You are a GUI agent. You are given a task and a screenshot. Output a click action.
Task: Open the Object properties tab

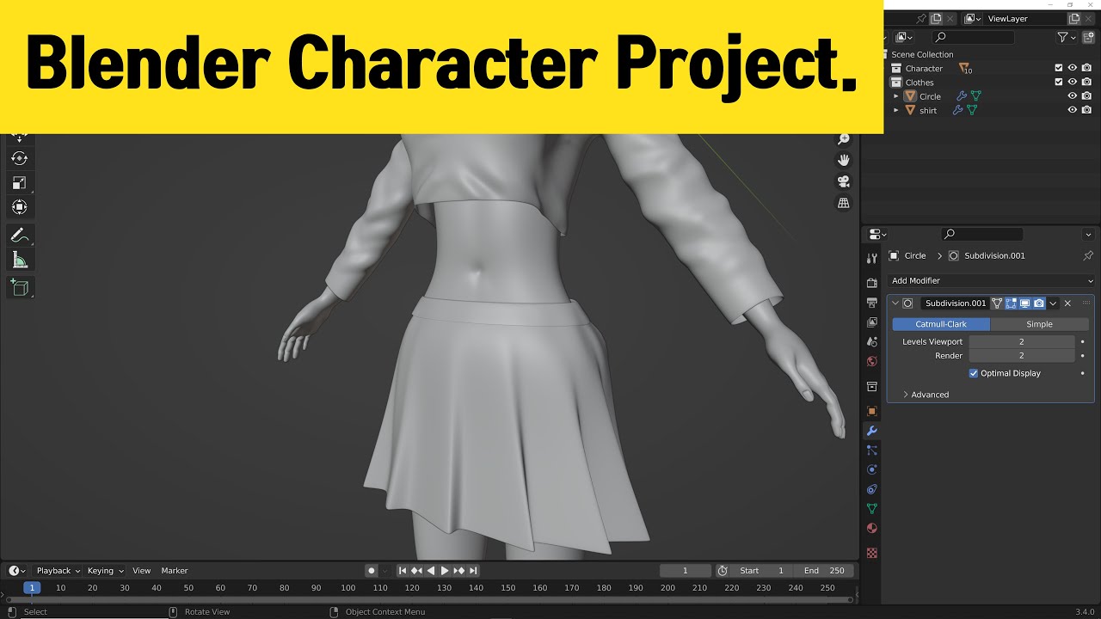pos(872,411)
